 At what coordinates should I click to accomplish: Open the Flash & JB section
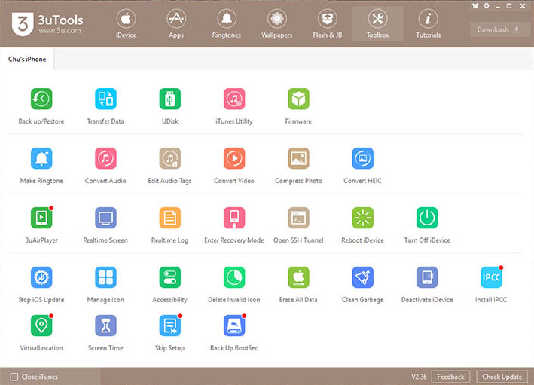[328, 24]
